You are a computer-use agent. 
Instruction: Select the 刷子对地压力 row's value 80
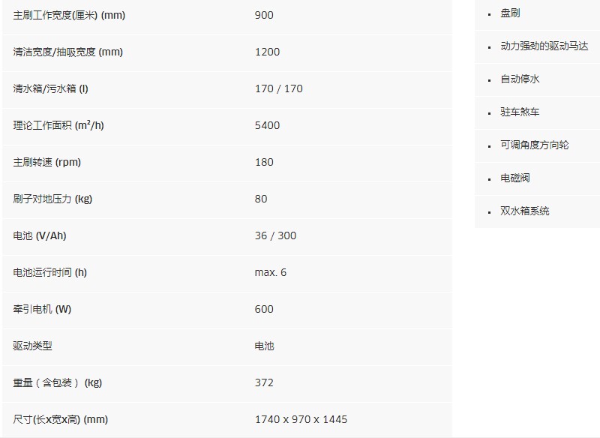coord(261,199)
